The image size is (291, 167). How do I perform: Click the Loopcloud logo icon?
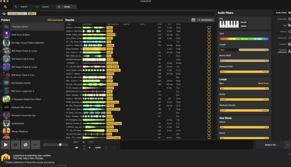click(5, 7)
